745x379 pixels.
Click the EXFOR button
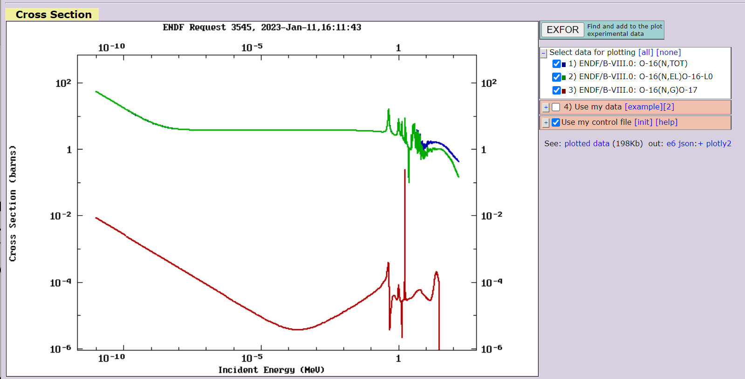pos(562,30)
